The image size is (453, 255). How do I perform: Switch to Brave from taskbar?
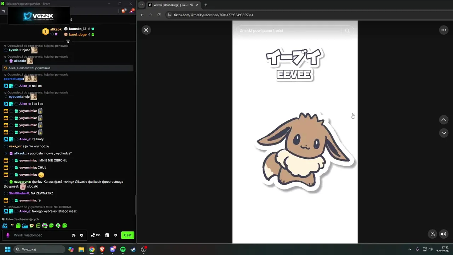coord(102,249)
